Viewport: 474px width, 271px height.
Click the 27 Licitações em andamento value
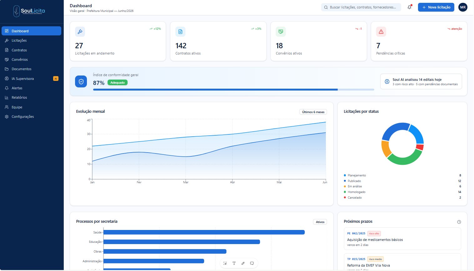(x=79, y=46)
